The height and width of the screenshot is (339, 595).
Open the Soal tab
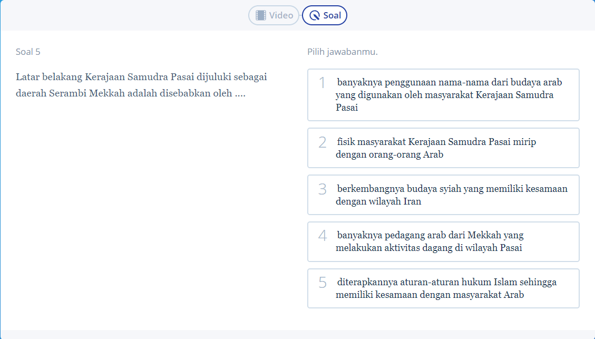(325, 15)
